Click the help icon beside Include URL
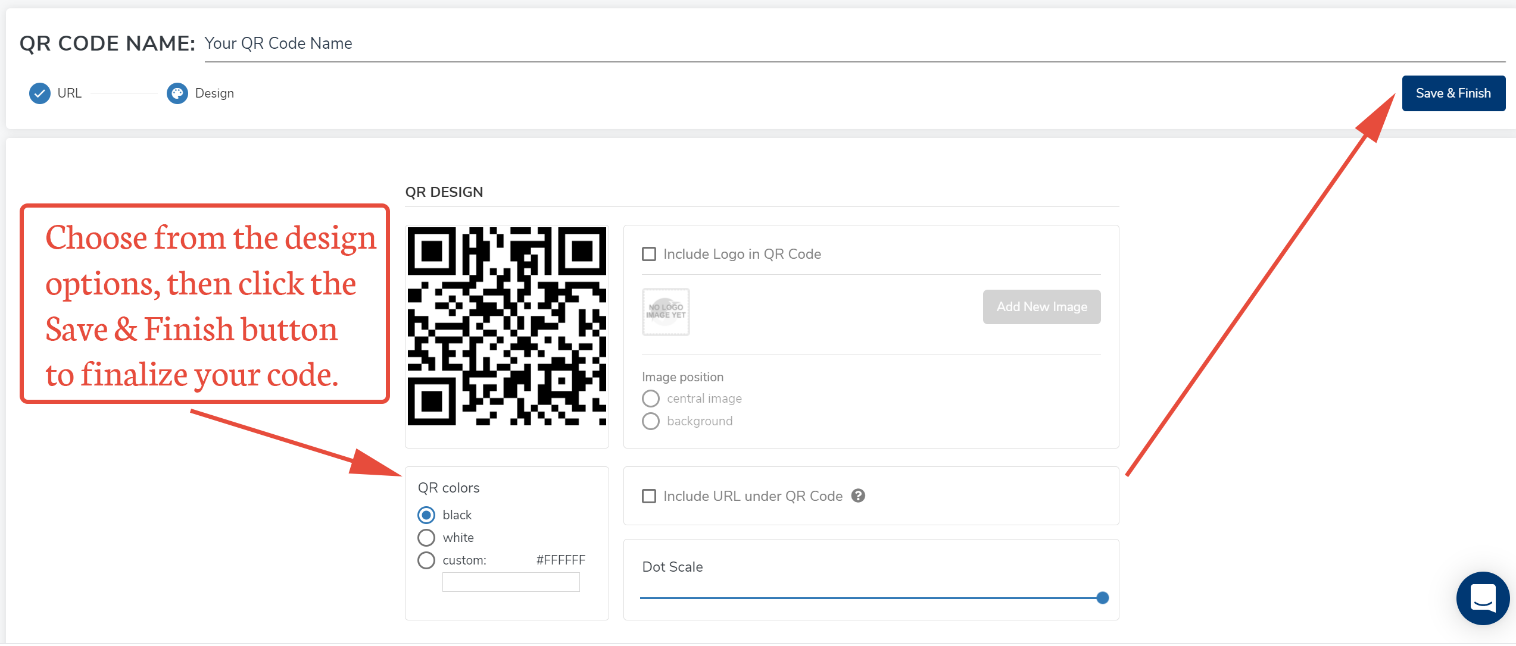The width and height of the screenshot is (1516, 646). click(x=858, y=496)
